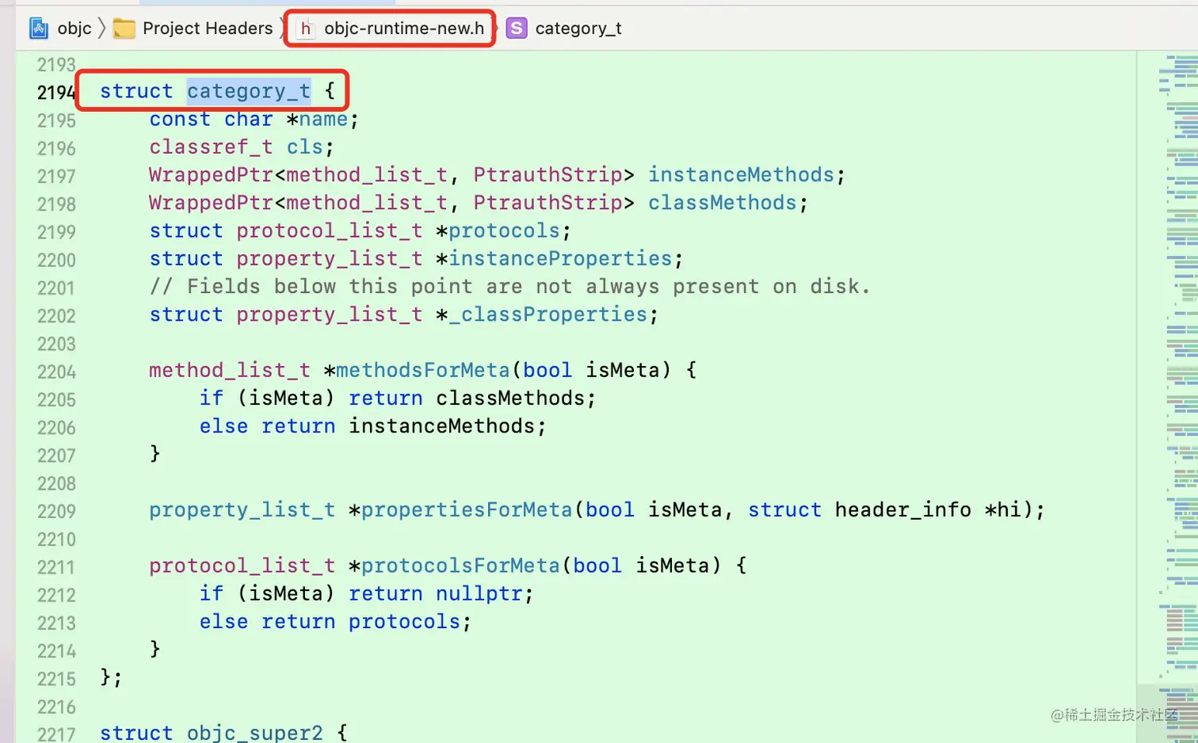Open the Project Headers breadcrumb item
Image resolution: width=1198 pixels, height=743 pixels.
(208, 29)
